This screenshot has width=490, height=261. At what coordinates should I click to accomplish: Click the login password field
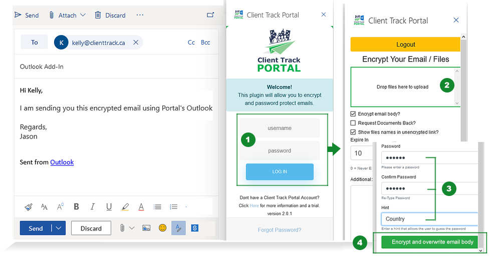280,150
